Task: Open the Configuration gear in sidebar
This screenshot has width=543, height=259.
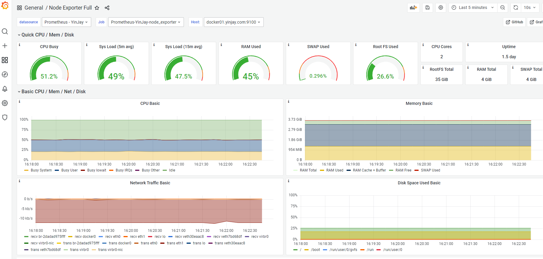Action: [5, 103]
